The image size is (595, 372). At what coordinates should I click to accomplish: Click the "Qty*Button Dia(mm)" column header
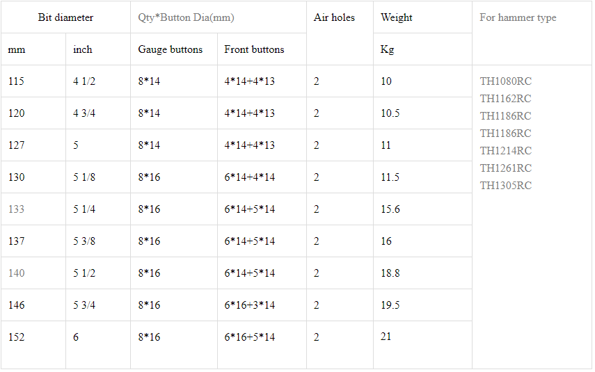[186, 17]
